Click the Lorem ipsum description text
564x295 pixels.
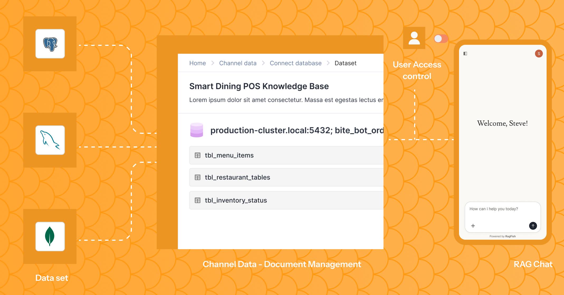[x=286, y=100]
